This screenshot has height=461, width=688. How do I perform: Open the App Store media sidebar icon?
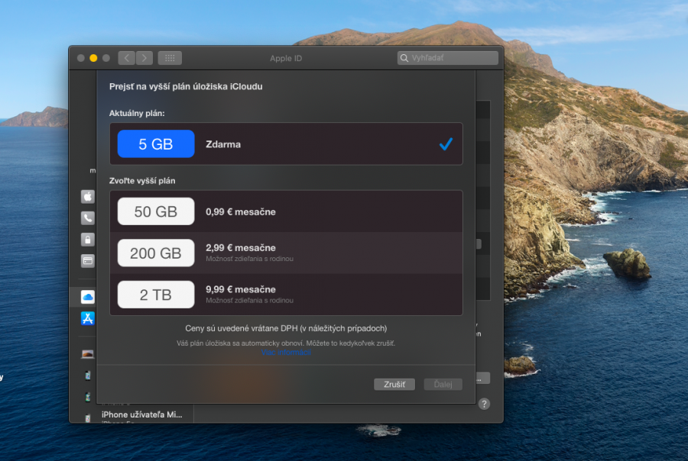click(88, 318)
